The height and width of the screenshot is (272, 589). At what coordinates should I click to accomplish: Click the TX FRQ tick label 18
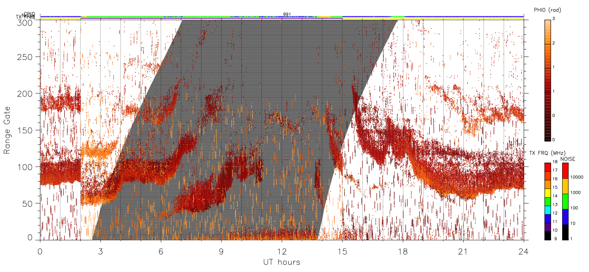click(x=555, y=162)
